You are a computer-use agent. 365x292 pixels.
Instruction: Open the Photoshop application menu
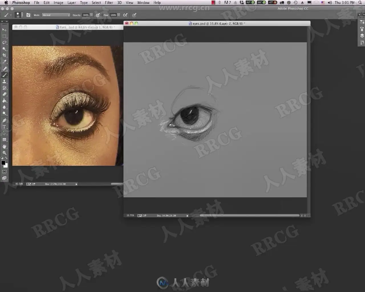pos(21,3)
